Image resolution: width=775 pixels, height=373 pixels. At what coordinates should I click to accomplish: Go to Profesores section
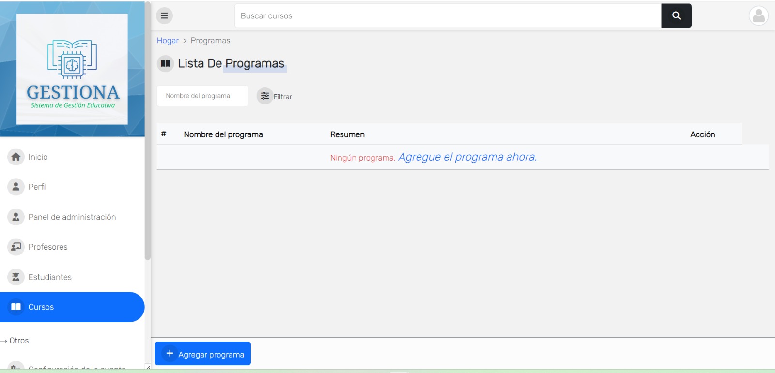coord(72,247)
